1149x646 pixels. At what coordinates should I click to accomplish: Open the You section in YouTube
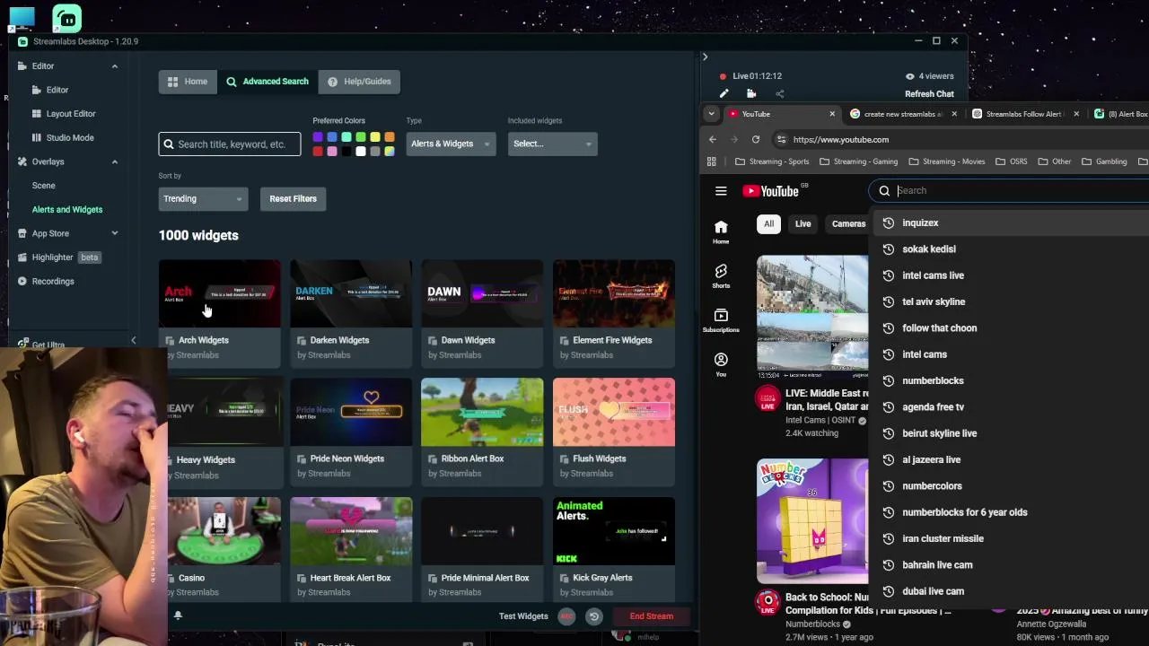pos(721,364)
